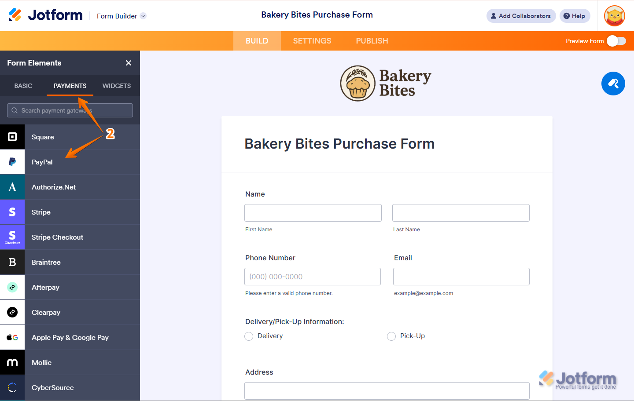The image size is (634, 401).
Task: Switch to the Settings tab
Action: [x=312, y=41]
